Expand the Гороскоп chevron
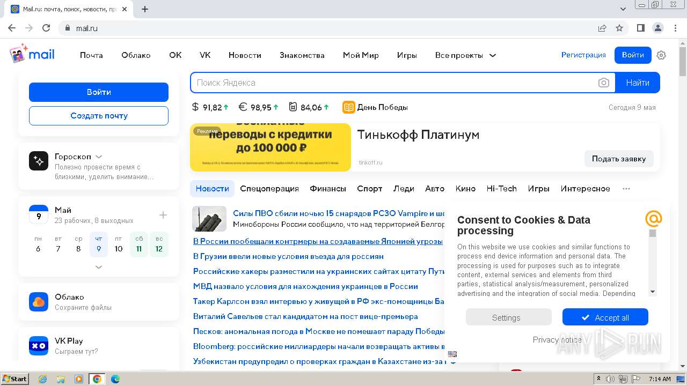 click(99, 157)
